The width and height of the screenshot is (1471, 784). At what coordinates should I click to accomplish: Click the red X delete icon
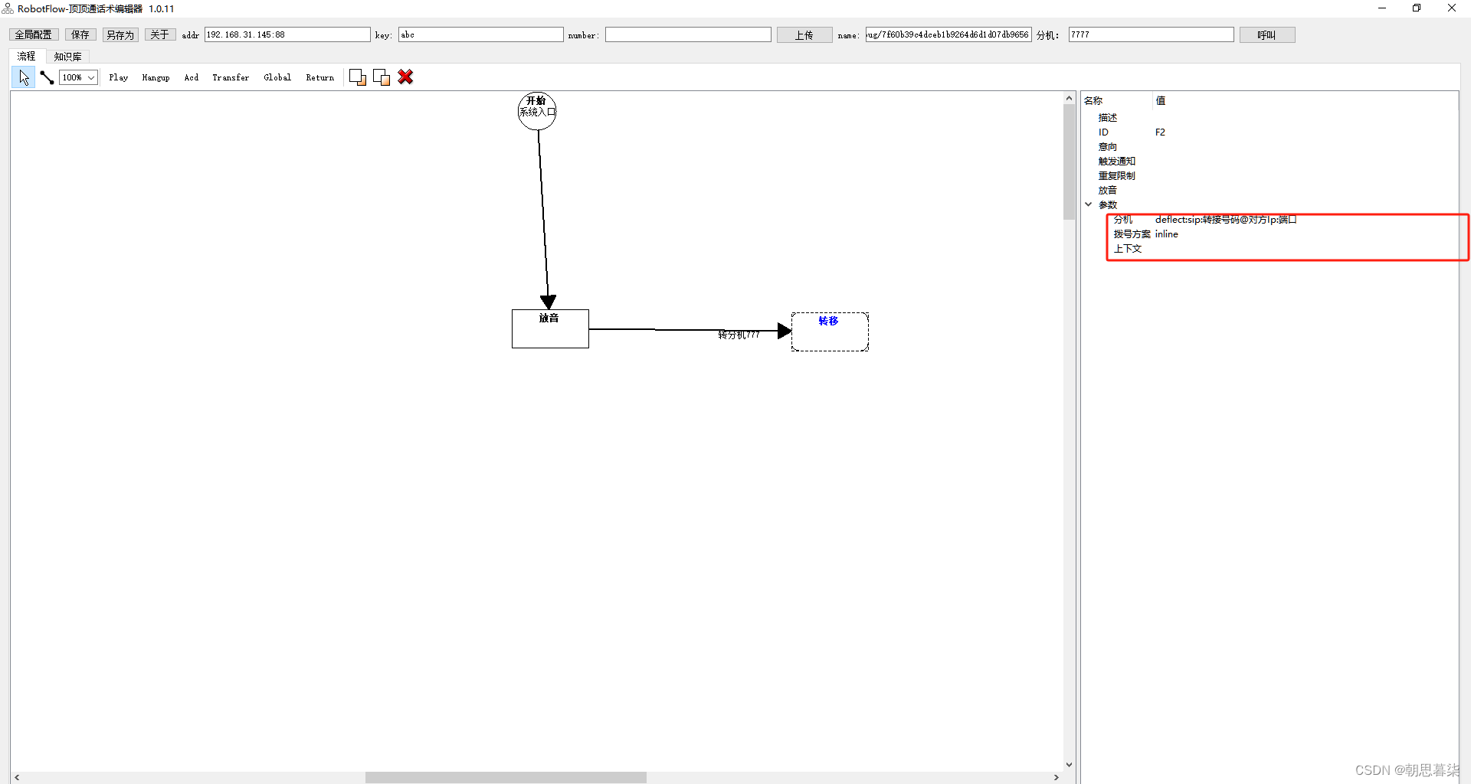click(405, 77)
